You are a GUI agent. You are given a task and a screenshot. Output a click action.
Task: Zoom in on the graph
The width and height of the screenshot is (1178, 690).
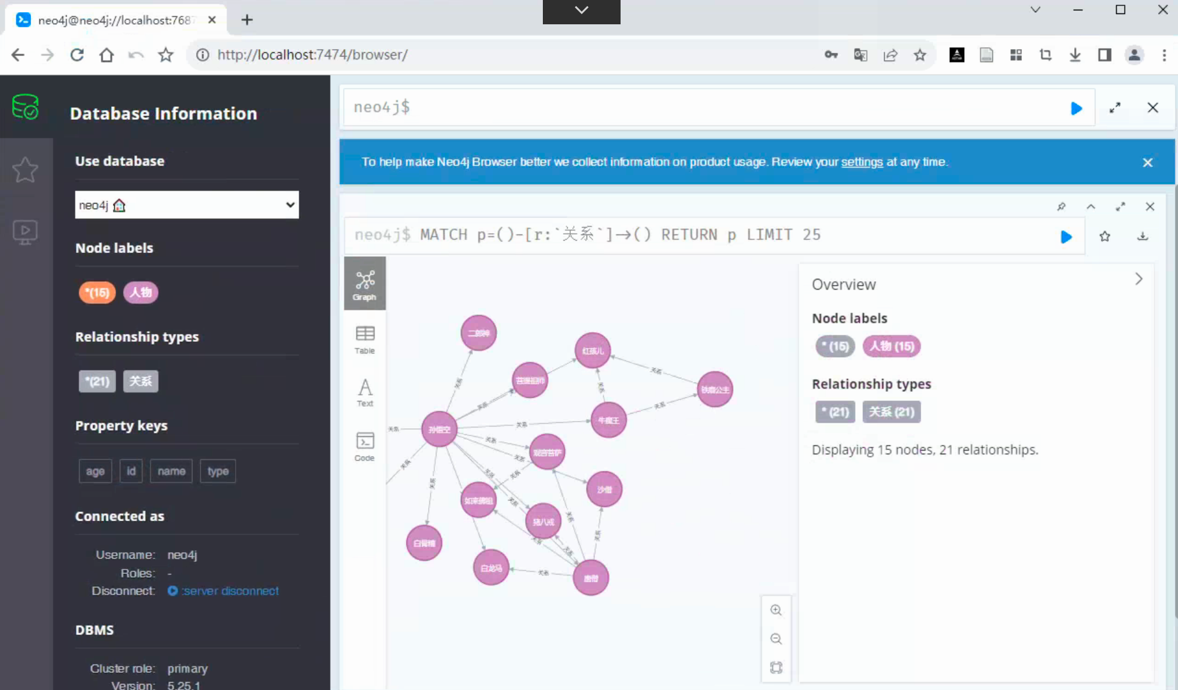(x=776, y=610)
